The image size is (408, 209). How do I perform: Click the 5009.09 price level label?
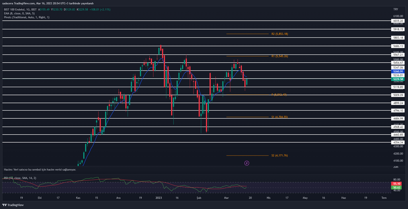click(x=397, y=95)
